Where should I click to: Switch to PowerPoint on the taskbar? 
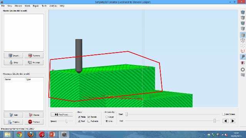click(53, 135)
